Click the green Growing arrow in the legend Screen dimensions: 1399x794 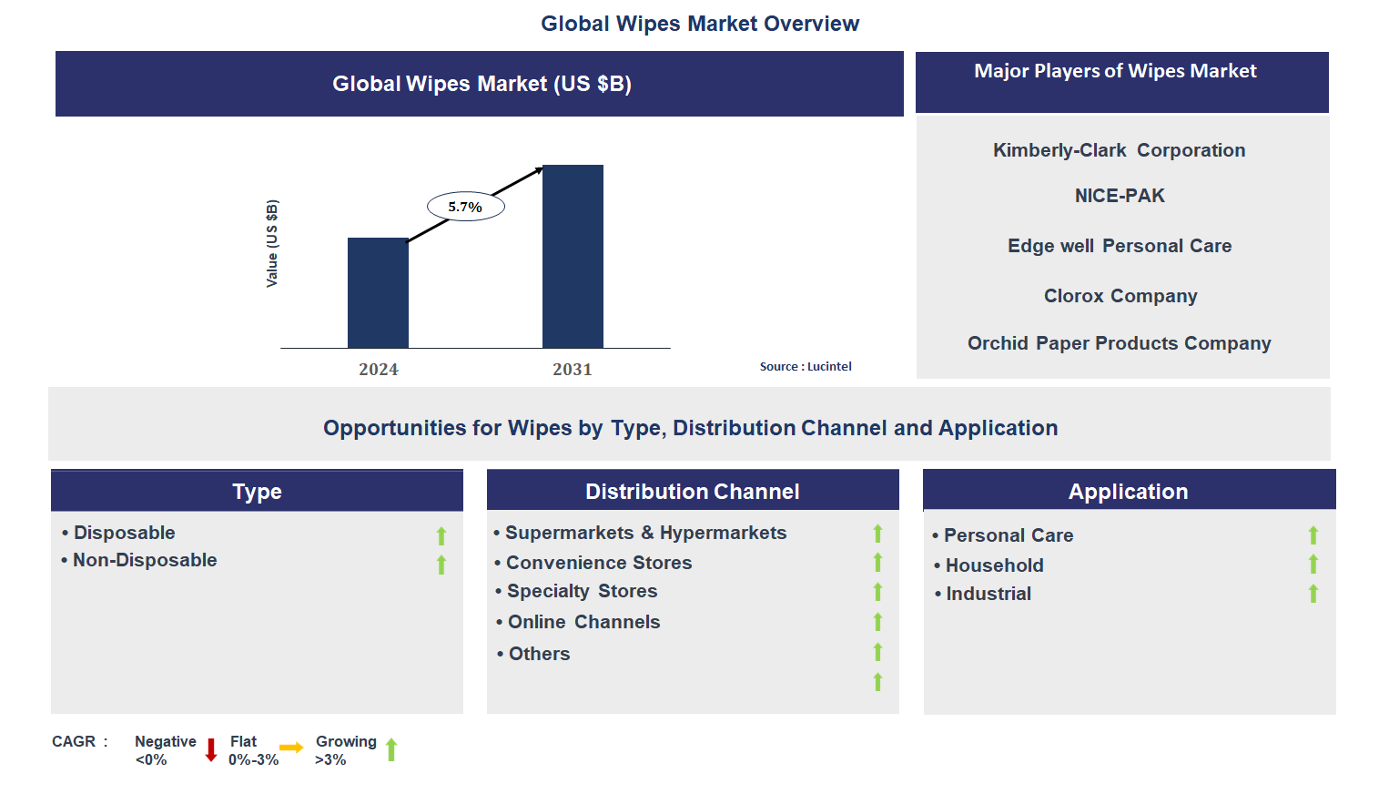pyautogui.click(x=391, y=749)
